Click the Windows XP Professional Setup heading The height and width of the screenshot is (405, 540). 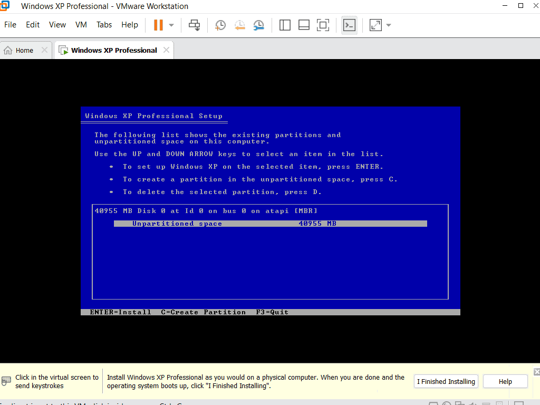(x=154, y=116)
